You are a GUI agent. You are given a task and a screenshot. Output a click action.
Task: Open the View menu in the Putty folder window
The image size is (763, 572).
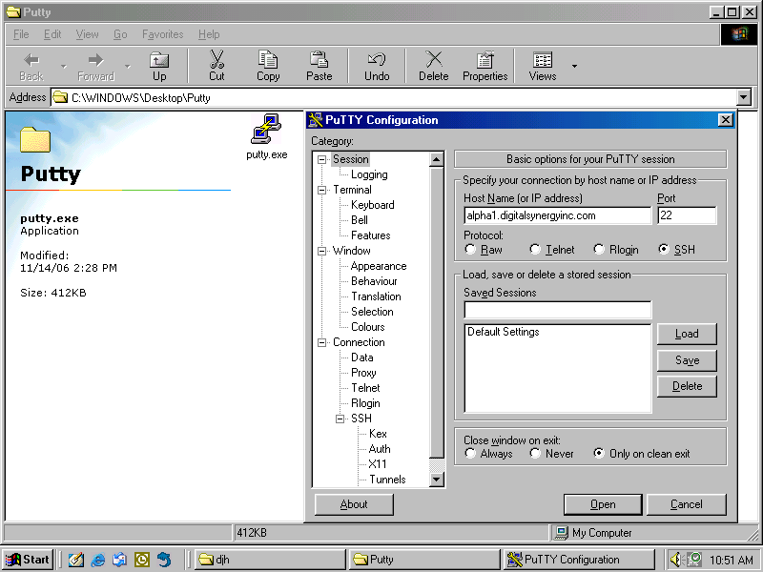87,34
